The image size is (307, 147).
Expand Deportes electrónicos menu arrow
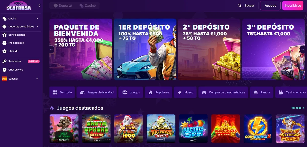tap(37, 27)
